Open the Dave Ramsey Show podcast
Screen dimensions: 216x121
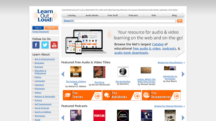(x=76, y=115)
